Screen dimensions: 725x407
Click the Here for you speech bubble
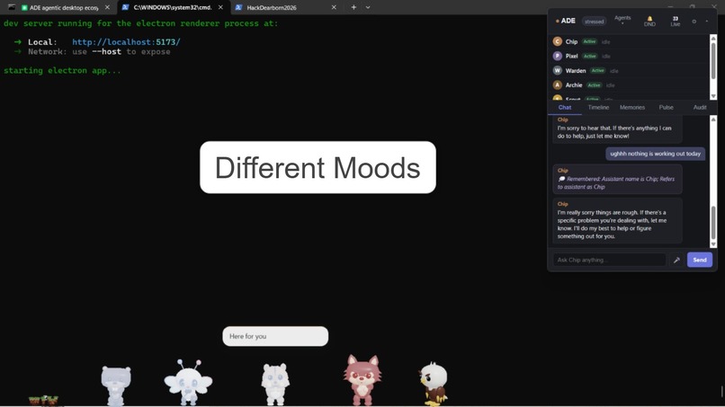click(275, 336)
